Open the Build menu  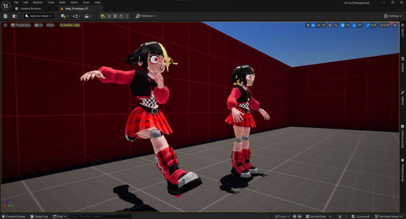(62, 2)
